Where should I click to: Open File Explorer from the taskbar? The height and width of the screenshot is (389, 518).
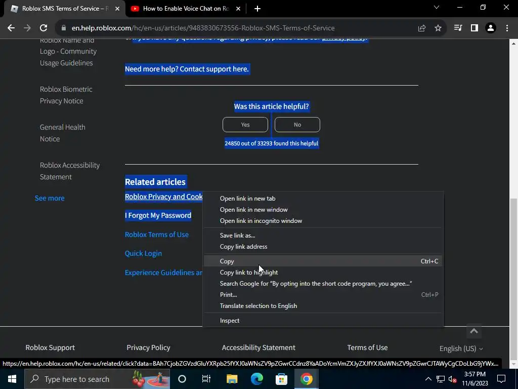[x=232, y=379]
